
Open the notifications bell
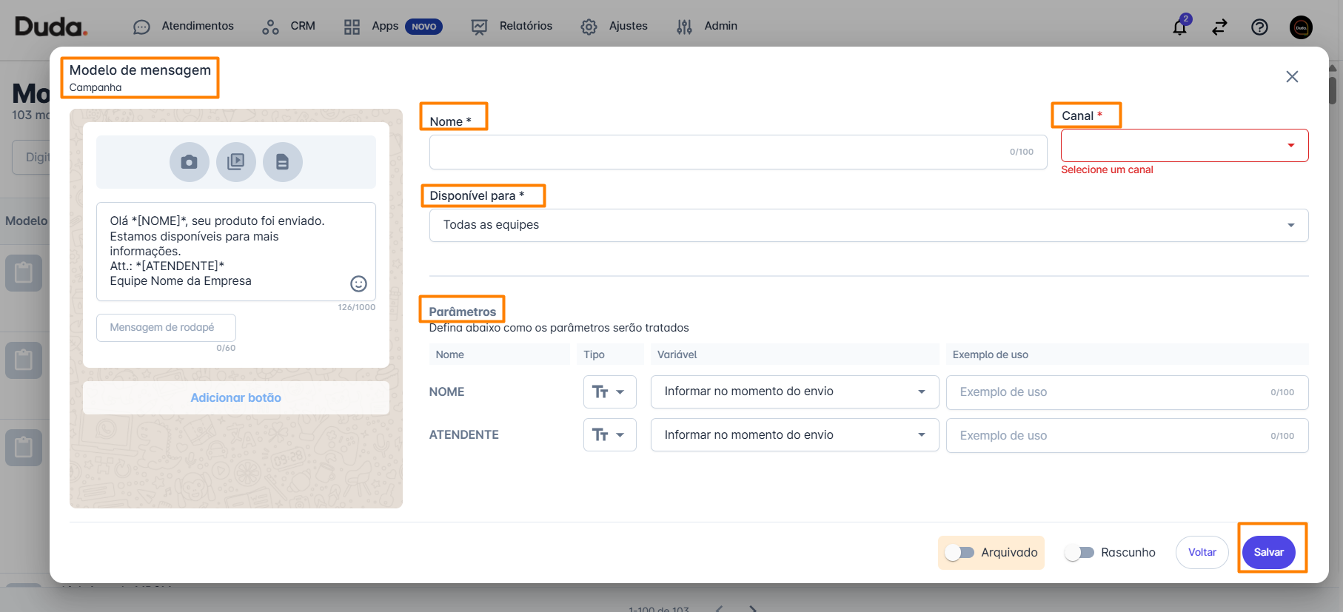pyautogui.click(x=1179, y=27)
